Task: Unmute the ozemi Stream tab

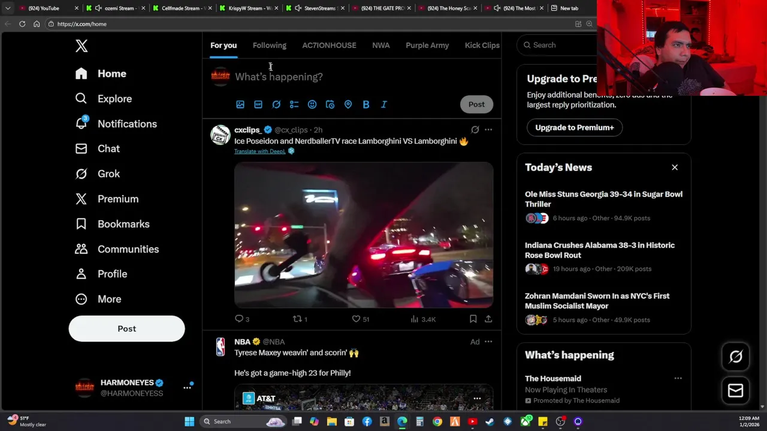Action: click(x=97, y=8)
